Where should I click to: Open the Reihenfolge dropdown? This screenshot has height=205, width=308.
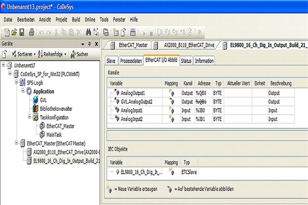53,54
